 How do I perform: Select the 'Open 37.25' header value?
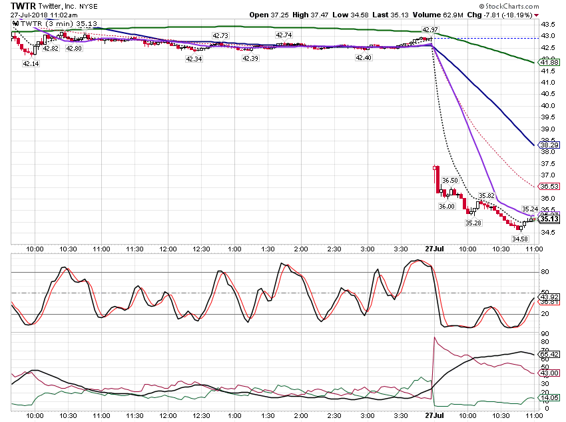(269, 15)
